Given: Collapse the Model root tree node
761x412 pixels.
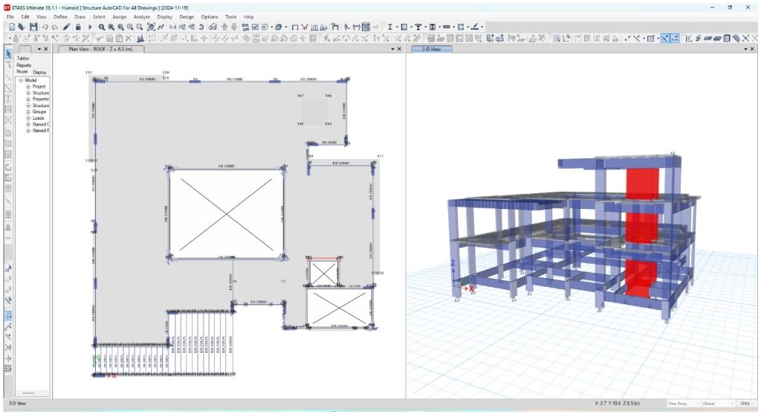Looking at the screenshot, I should click(21, 80).
